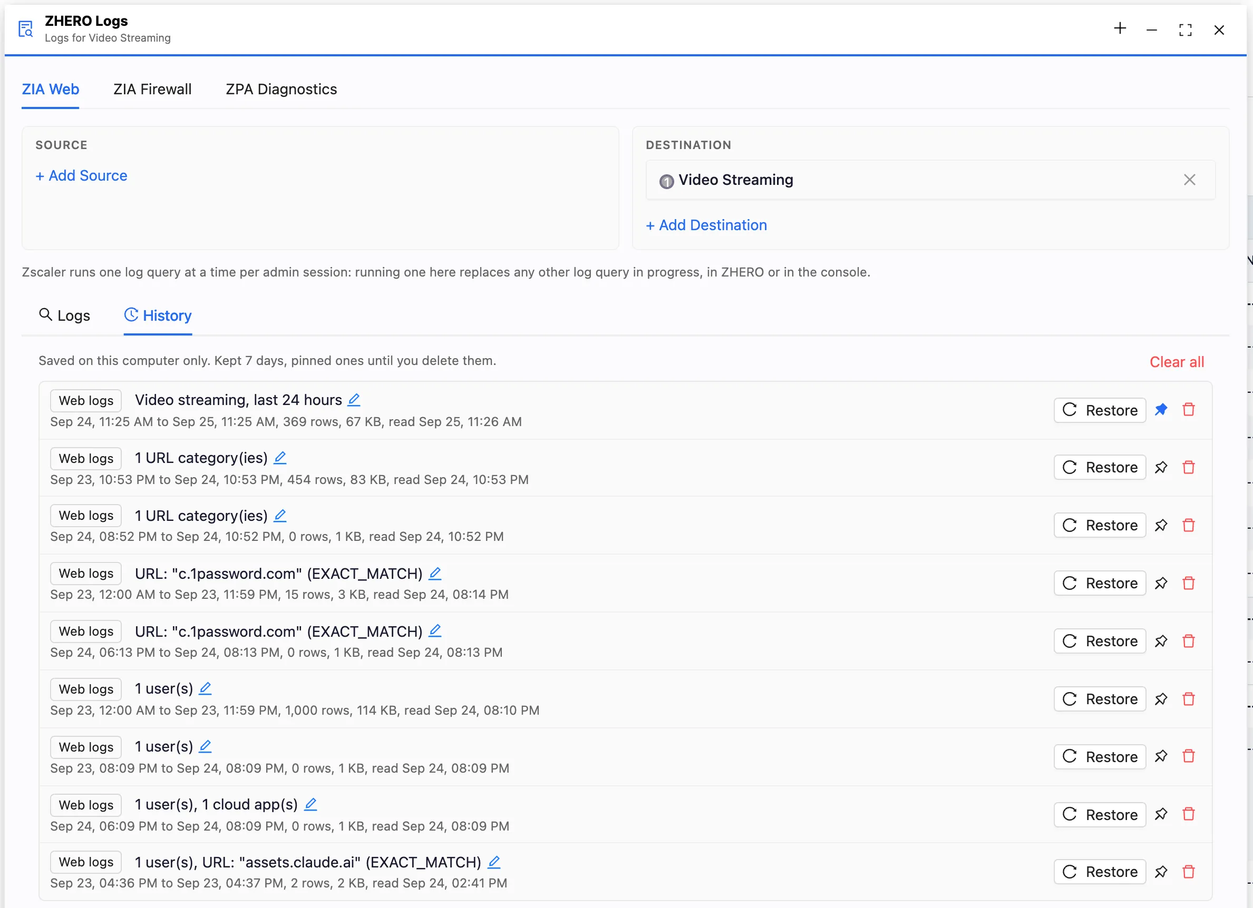
Task: Pin the Sep 24, 08:52 PM URL category entry
Action: tap(1161, 525)
